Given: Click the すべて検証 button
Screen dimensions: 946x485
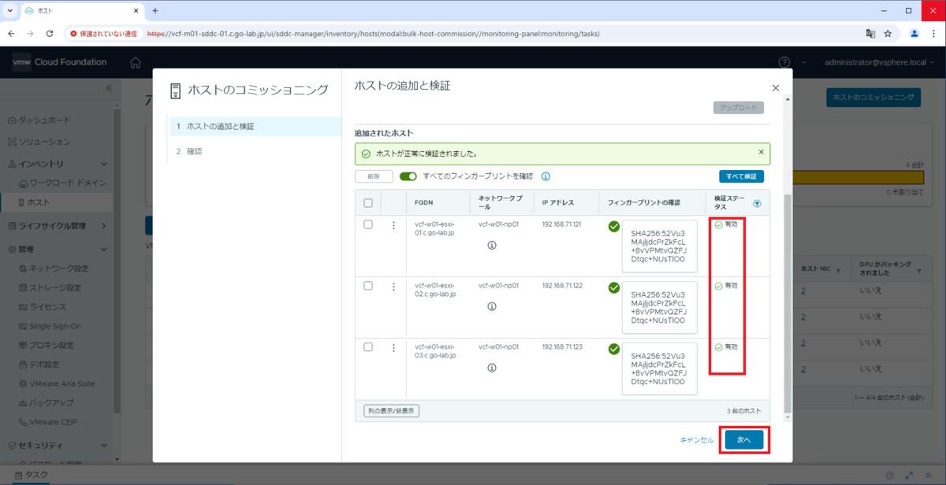Looking at the screenshot, I should pos(741,176).
